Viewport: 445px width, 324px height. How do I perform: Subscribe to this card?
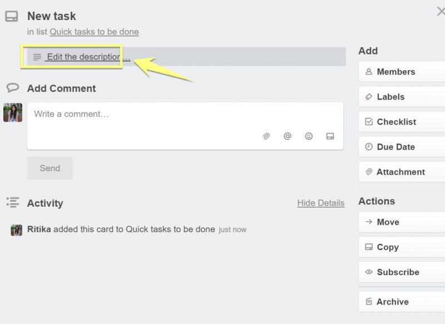(x=402, y=272)
